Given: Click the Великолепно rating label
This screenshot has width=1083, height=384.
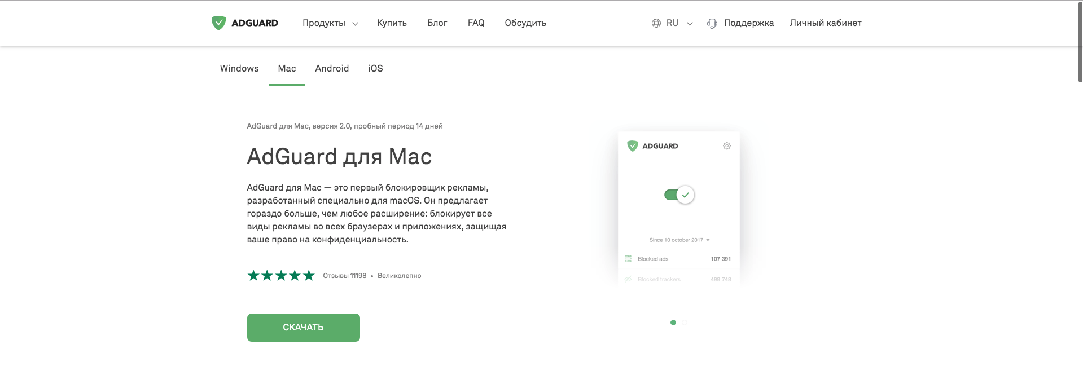Looking at the screenshot, I should [x=400, y=276].
